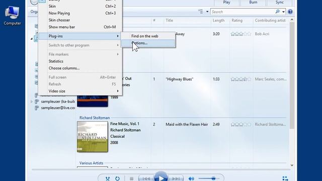Click the Richard Stoltzman artist group link

pyautogui.click(x=95, y=118)
